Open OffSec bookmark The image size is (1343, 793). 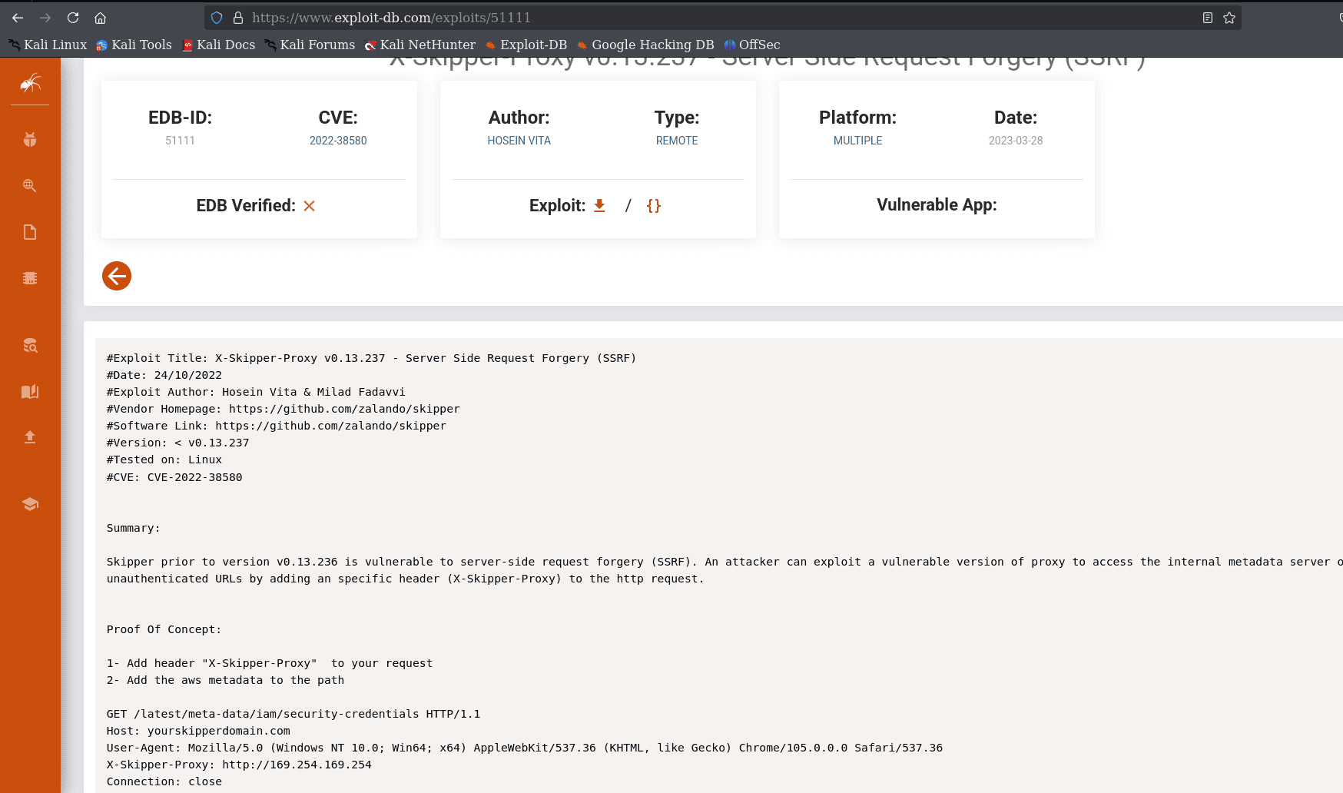pos(752,45)
